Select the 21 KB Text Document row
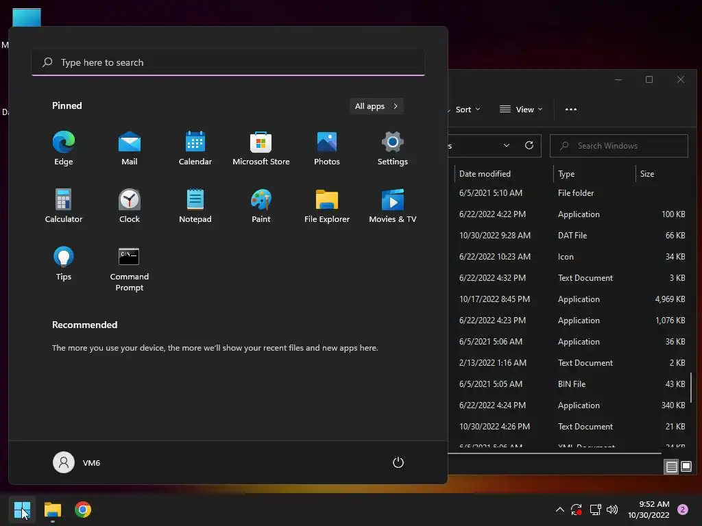Image resolution: width=702 pixels, height=526 pixels. tap(569, 427)
